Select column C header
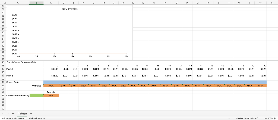 [x=51, y=3]
